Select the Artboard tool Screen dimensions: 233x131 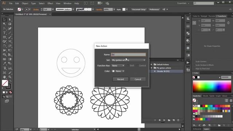pos(4,73)
